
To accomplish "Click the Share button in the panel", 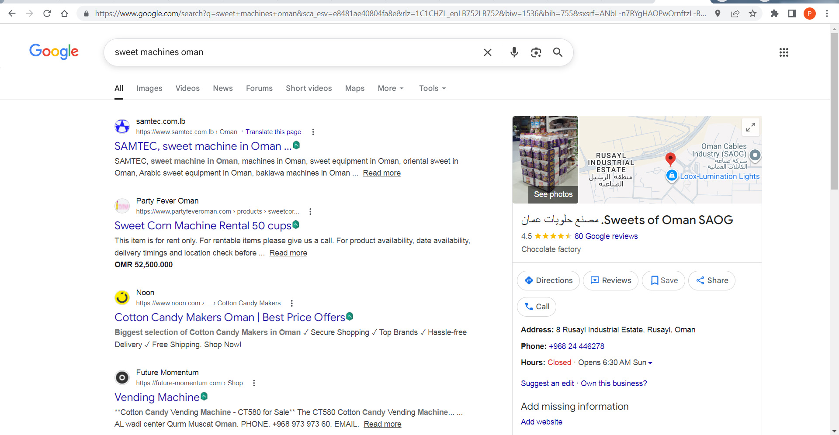I will point(712,280).
